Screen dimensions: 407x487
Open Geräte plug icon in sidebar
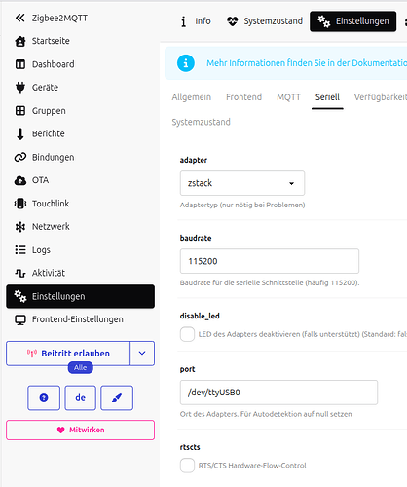click(20, 88)
